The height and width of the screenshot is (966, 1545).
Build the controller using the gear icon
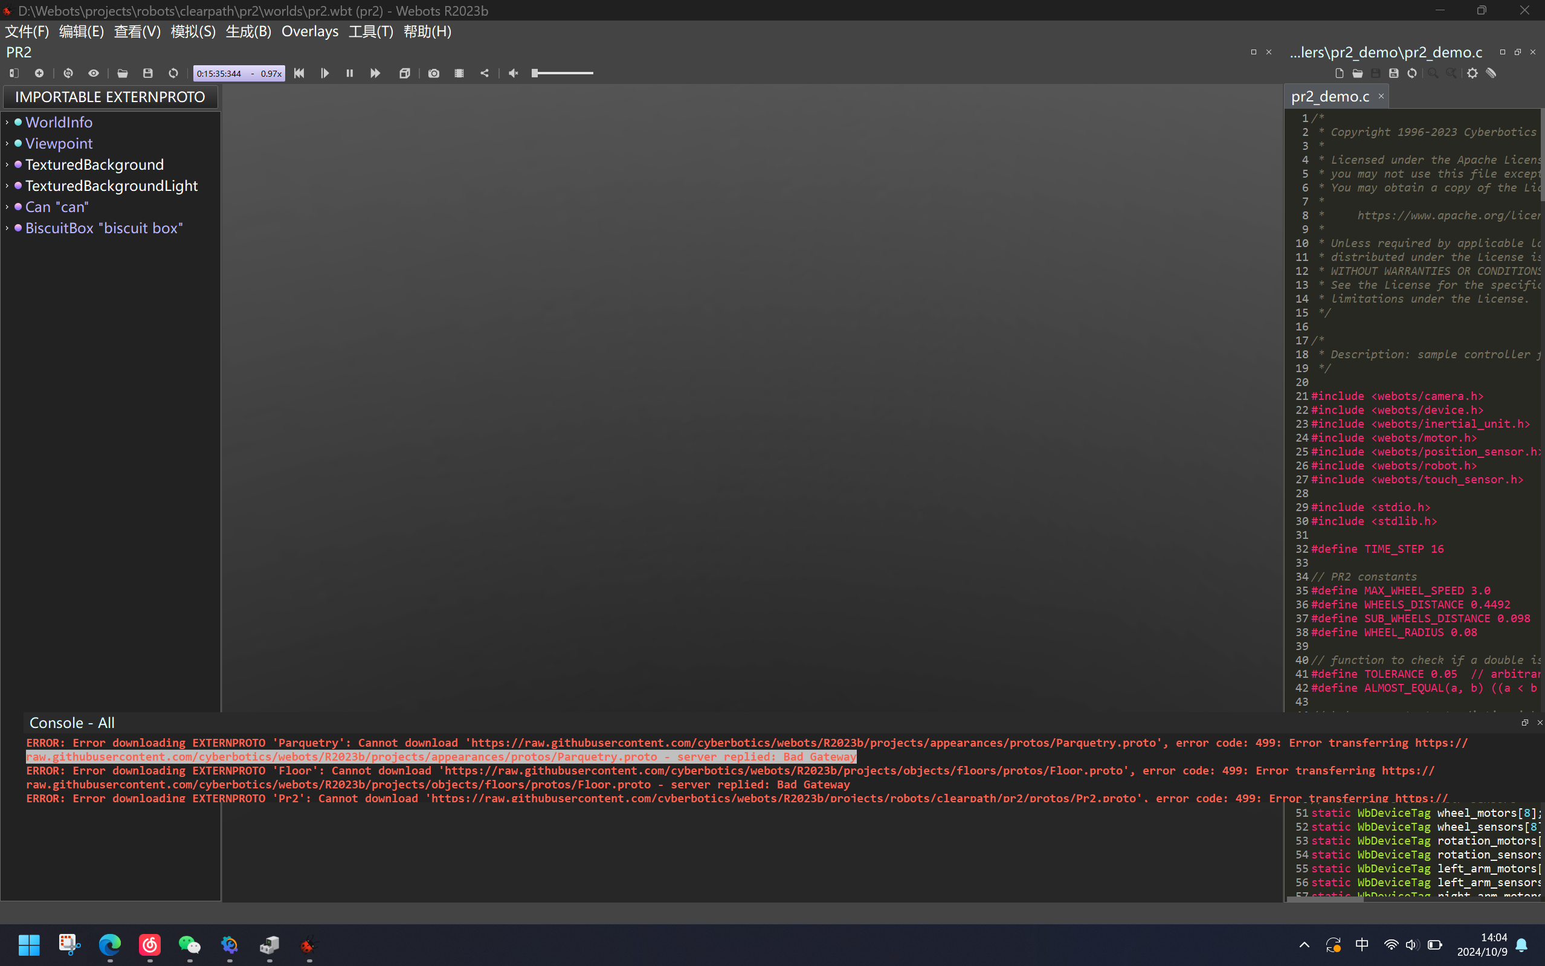[x=1472, y=74]
